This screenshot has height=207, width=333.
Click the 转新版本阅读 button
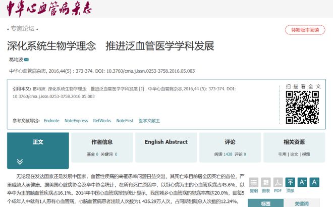(x=304, y=30)
